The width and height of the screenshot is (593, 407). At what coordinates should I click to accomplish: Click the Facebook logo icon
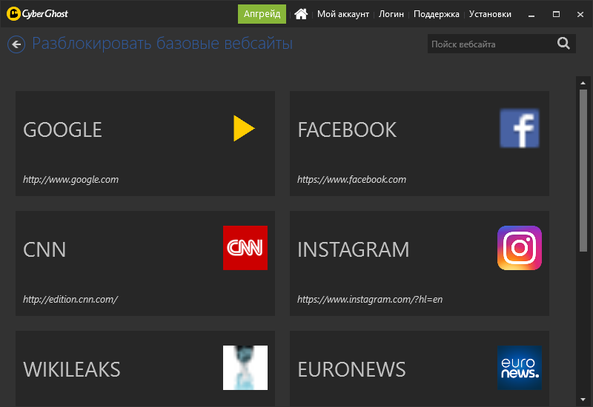pyautogui.click(x=520, y=128)
